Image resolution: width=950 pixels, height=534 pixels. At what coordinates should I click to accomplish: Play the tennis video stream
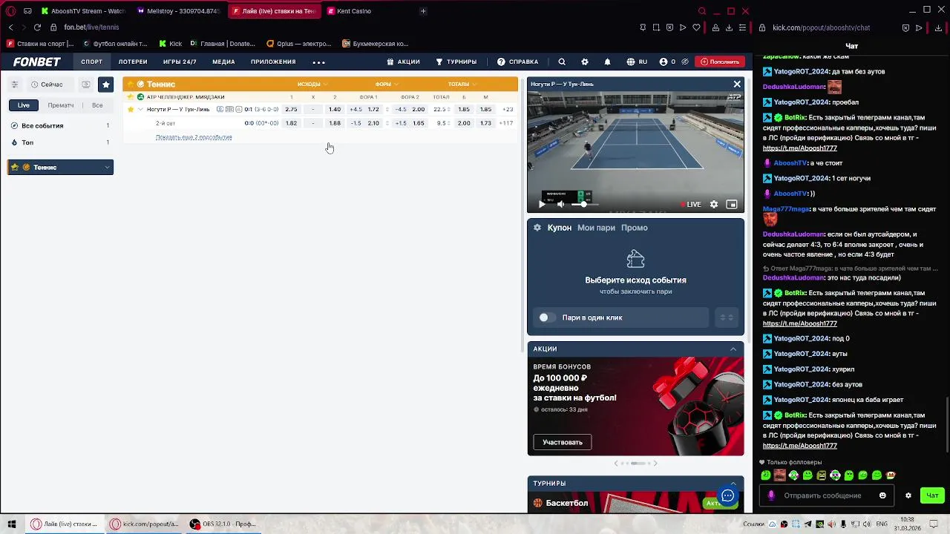[542, 205]
